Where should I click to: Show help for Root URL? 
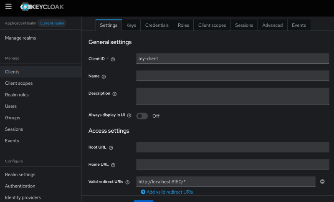click(x=111, y=148)
